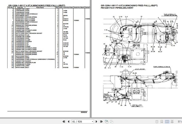Select the two-page facing layout
The height and width of the screenshot is (124, 182).
pos(167,122)
